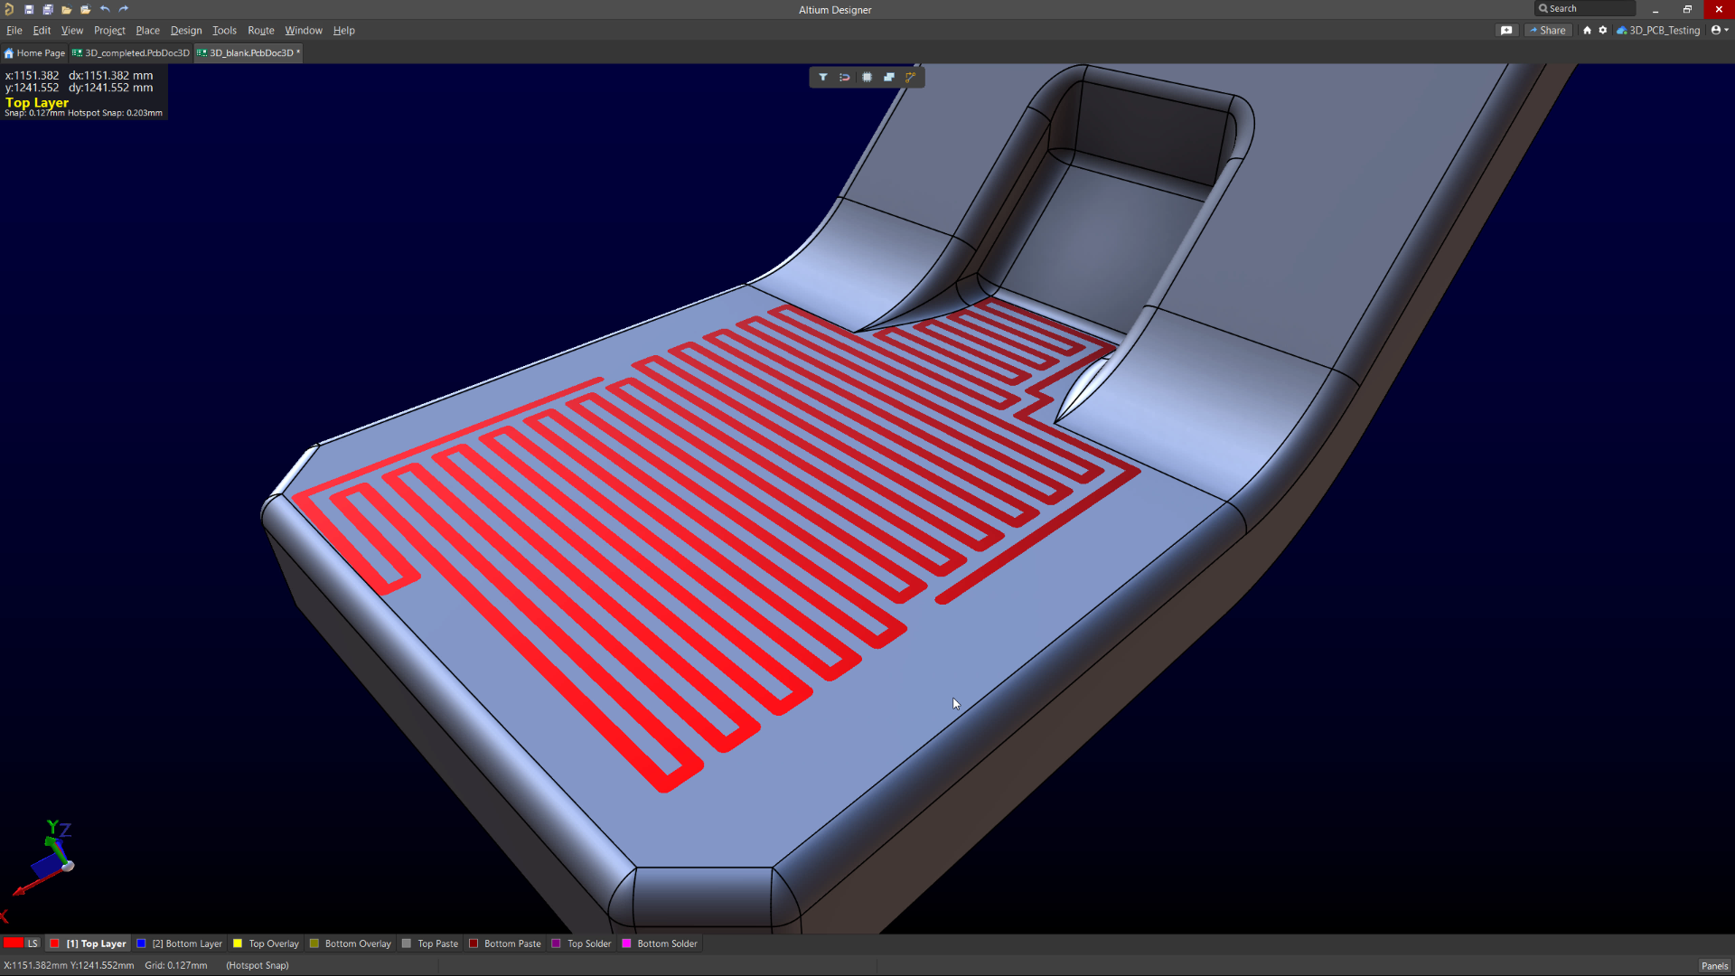Click the Save icon in title bar

[29, 9]
